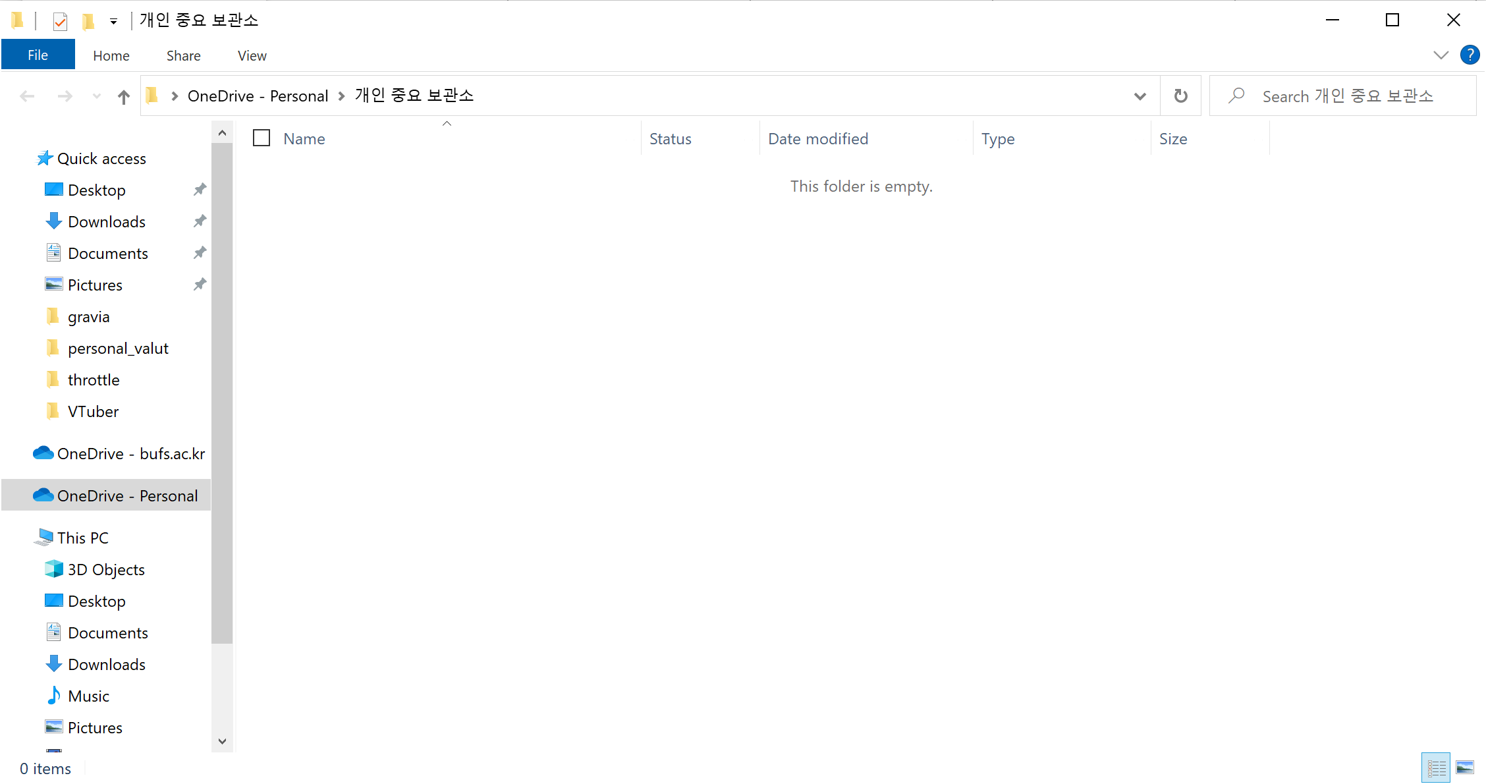Unpin Downloads from Quick access pin icon

pyautogui.click(x=200, y=221)
